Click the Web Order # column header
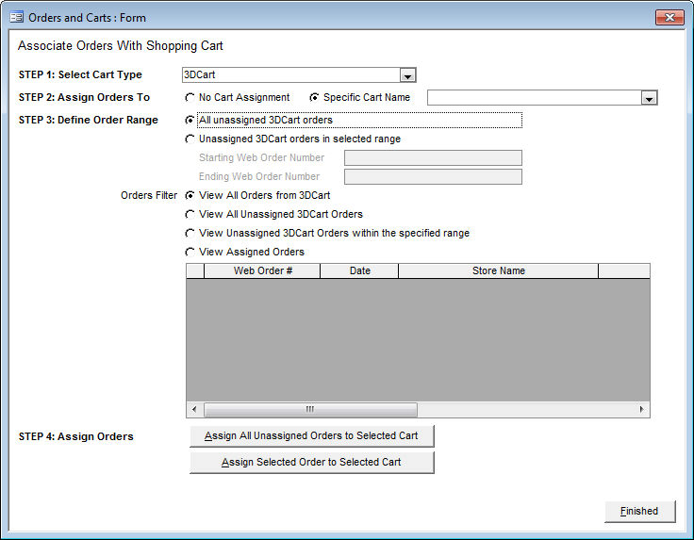This screenshot has height=540, width=694. tap(262, 271)
